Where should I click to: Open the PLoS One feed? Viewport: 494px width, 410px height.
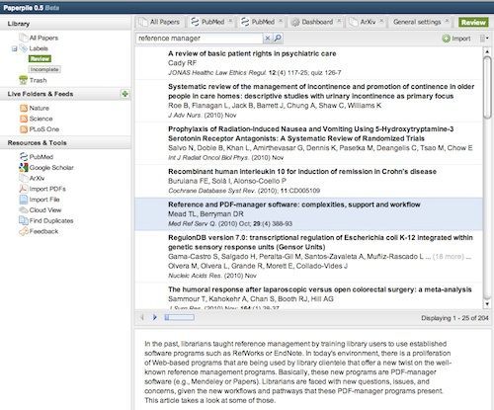[x=44, y=129]
